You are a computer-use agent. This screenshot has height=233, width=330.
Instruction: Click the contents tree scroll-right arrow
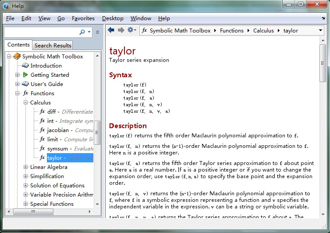tap(90, 211)
